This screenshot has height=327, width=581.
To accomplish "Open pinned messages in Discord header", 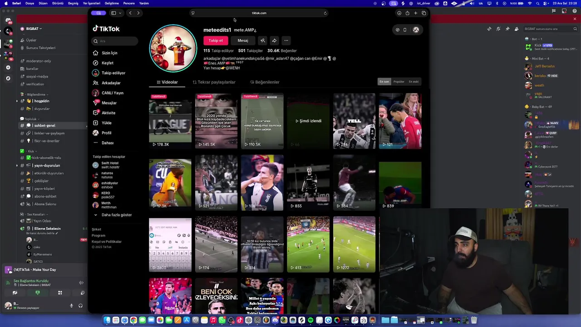I will pos(507,29).
